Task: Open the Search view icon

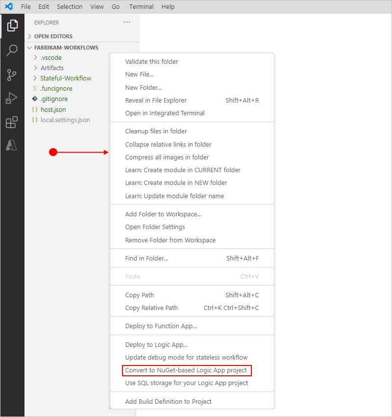Action: point(12,50)
